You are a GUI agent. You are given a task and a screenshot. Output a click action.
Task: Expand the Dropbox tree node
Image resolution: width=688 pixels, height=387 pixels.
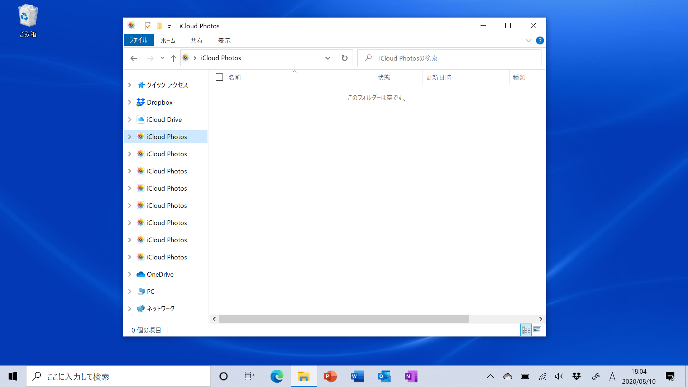click(130, 102)
